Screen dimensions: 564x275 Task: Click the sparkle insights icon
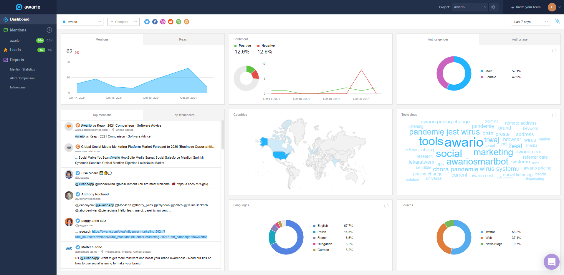(557, 21)
